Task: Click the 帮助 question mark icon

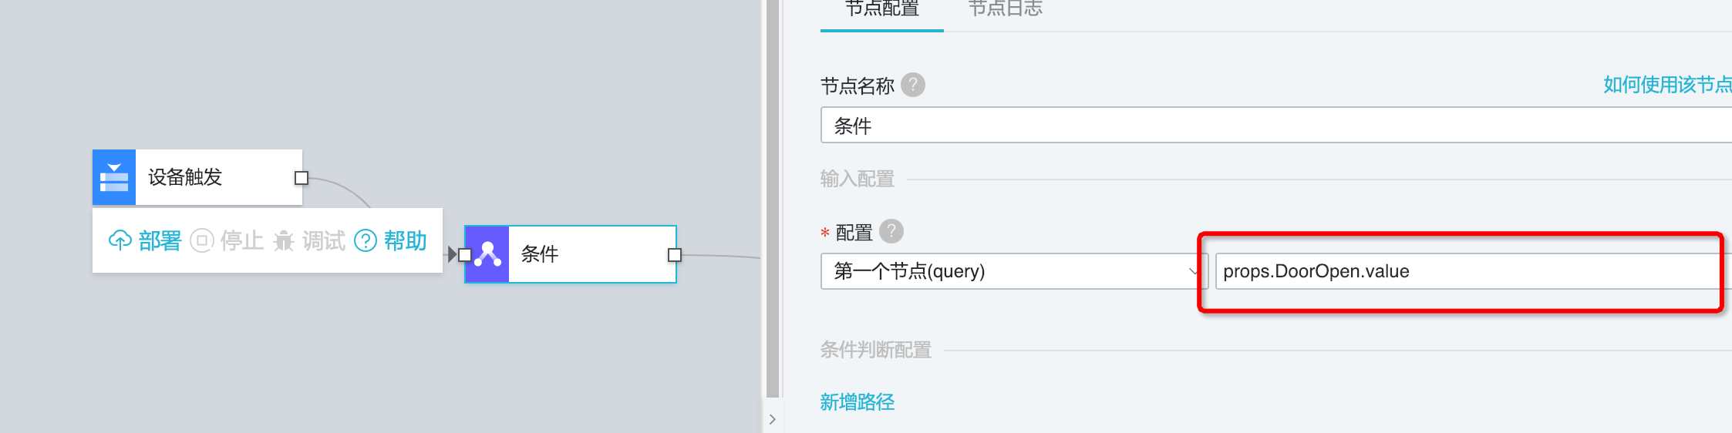Action: pyautogui.click(x=365, y=240)
